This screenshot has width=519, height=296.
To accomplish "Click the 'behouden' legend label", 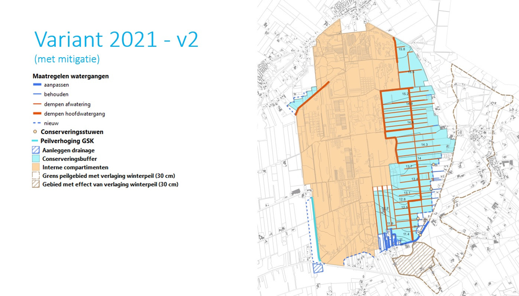I will 56,94.
